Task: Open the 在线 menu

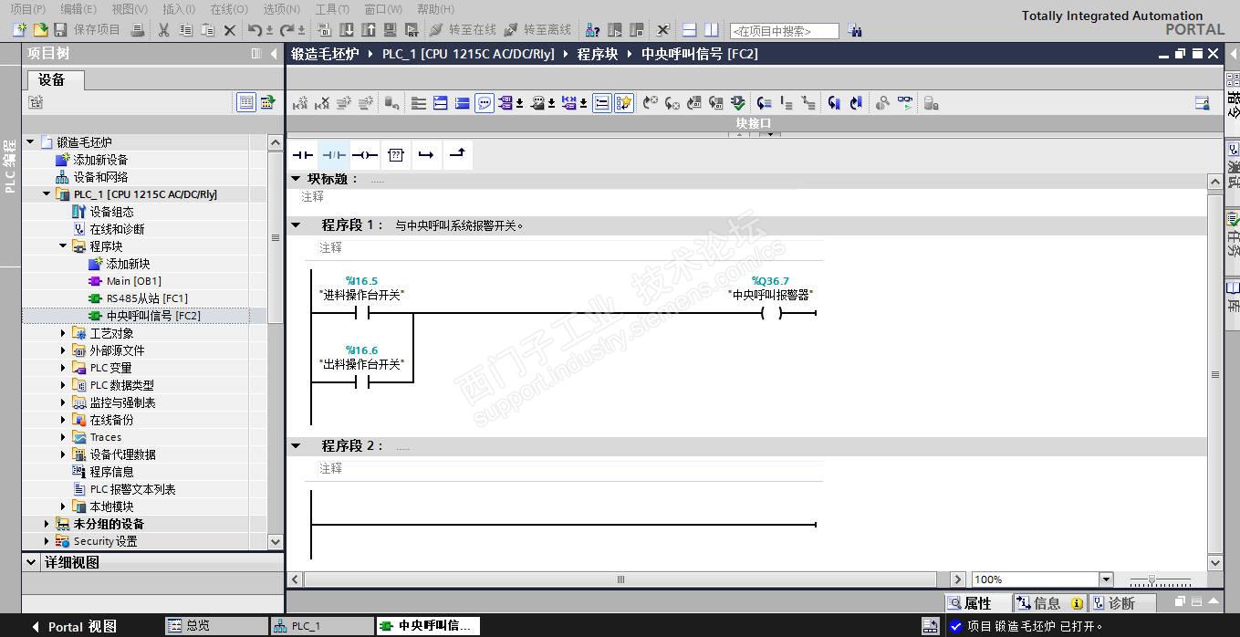Action: click(x=228, y=9)
